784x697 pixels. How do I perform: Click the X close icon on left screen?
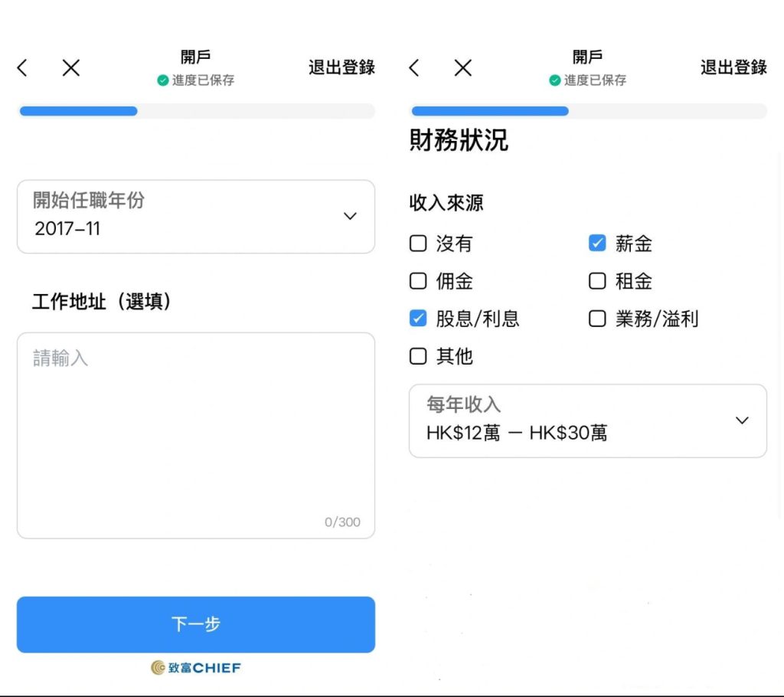pos(70,68)
